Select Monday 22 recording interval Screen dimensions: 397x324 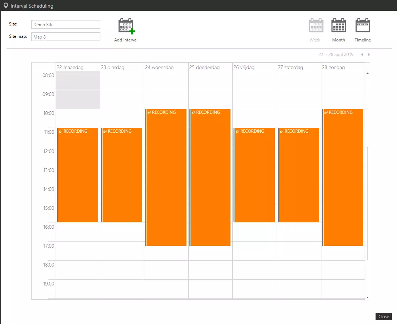pyautogui.click(x=78, y=175)
